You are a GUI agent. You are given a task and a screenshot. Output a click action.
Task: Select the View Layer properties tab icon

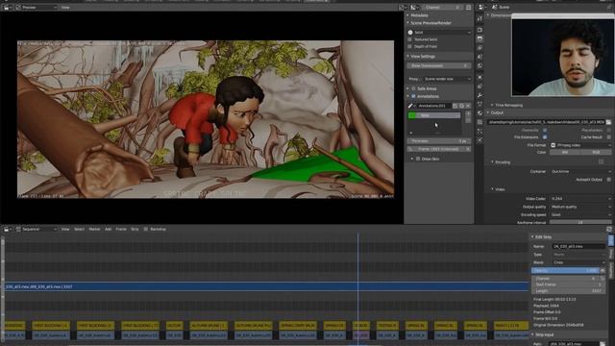(480, 48)
